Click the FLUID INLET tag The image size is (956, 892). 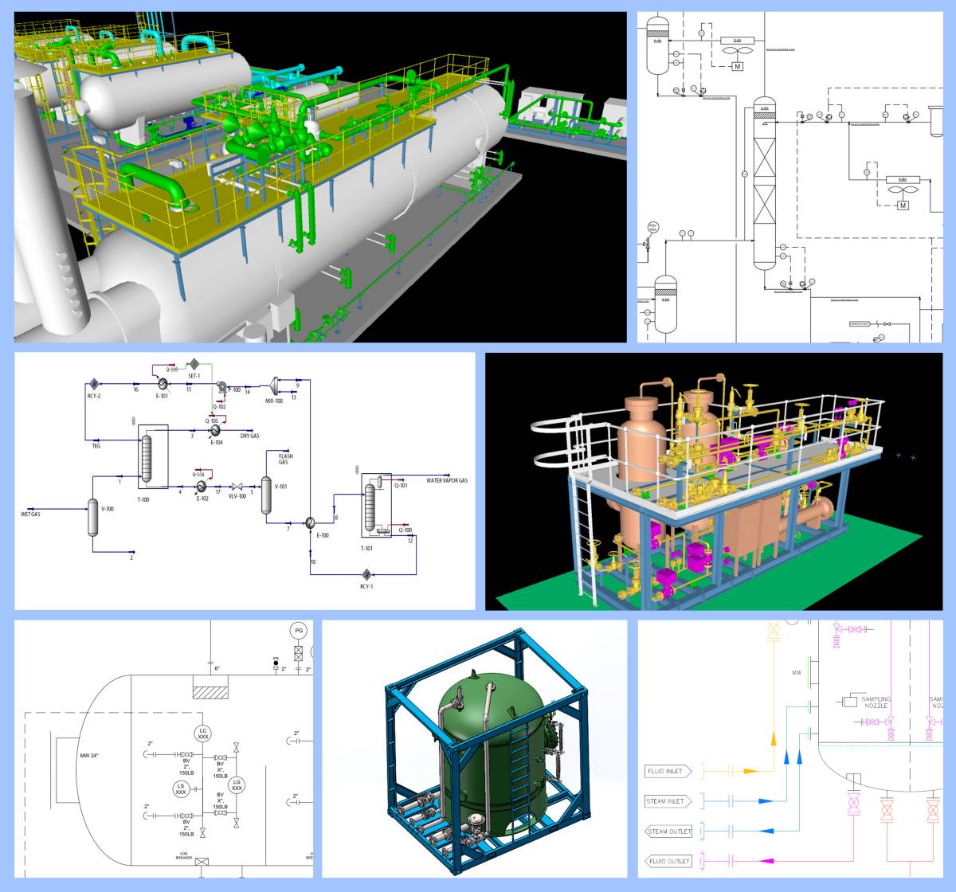click(668, 771)
